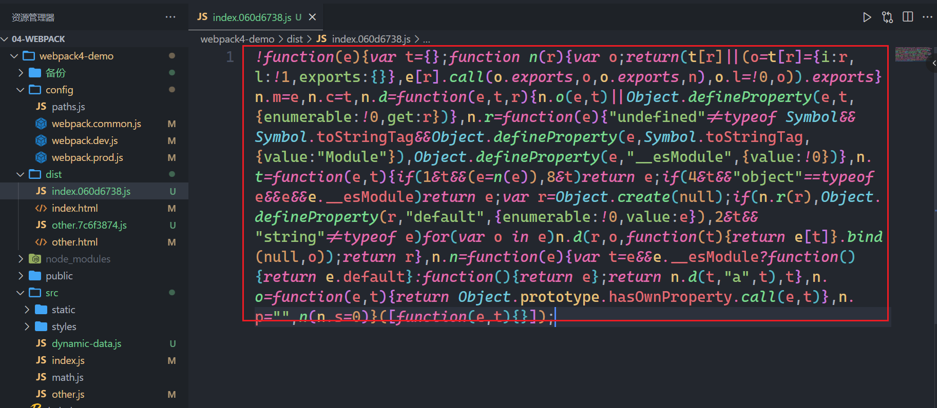This screenshot has width=937, height=408.
Task: Click the index.html HTML file icon
Action: pos(41,208)
